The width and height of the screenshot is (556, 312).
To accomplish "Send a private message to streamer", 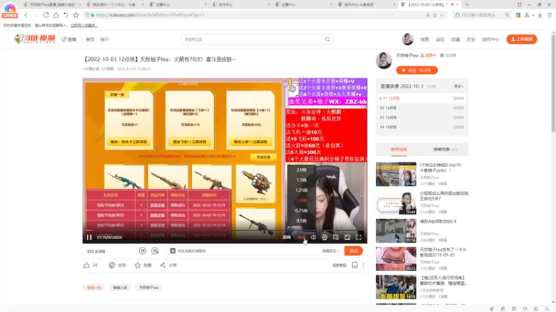I will (x=448, y=55).
